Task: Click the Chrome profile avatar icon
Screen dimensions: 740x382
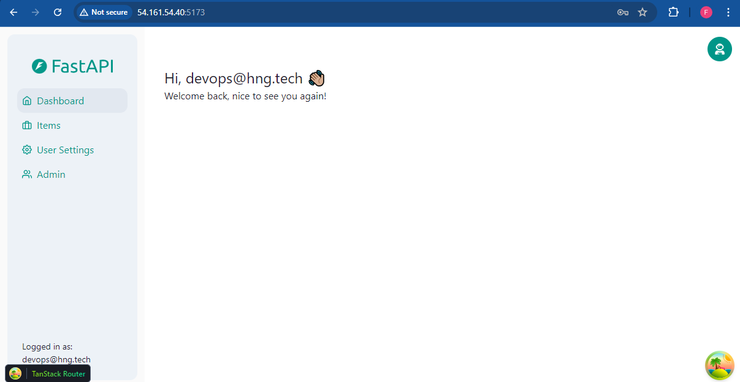Action: click(x=706, y=12)
